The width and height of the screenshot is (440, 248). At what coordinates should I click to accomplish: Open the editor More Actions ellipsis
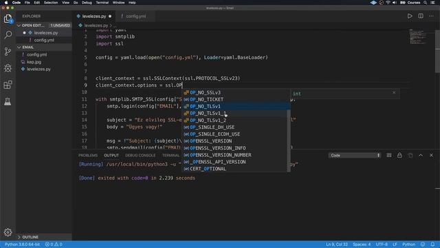point(431,16)
